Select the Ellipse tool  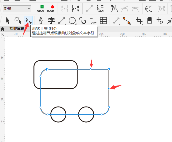(72, 21)
